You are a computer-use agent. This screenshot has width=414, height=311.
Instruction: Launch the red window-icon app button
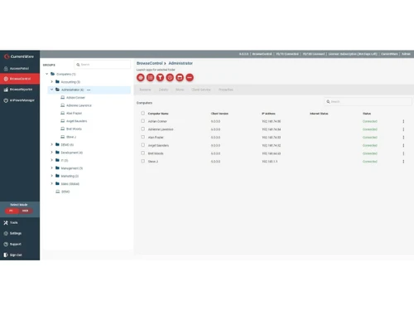(x=180, y=78)
